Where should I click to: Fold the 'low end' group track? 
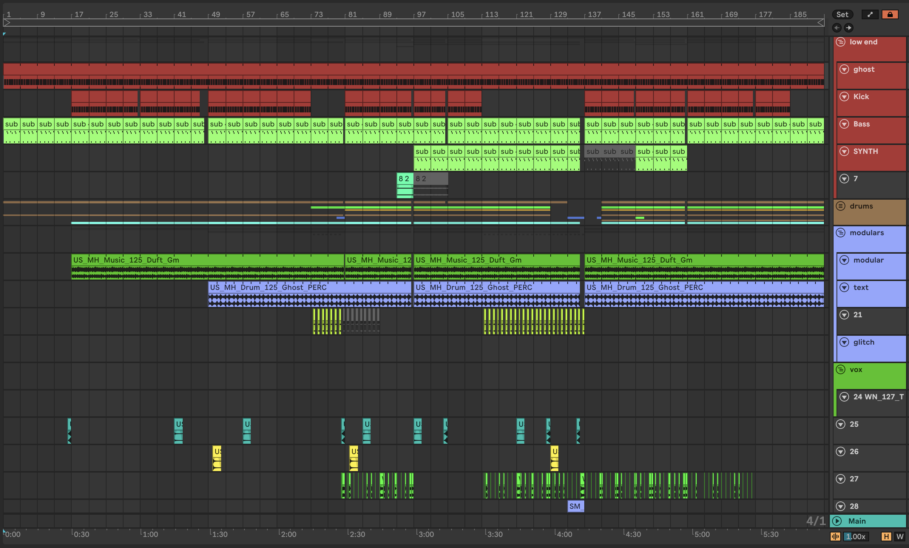point(841,42)
